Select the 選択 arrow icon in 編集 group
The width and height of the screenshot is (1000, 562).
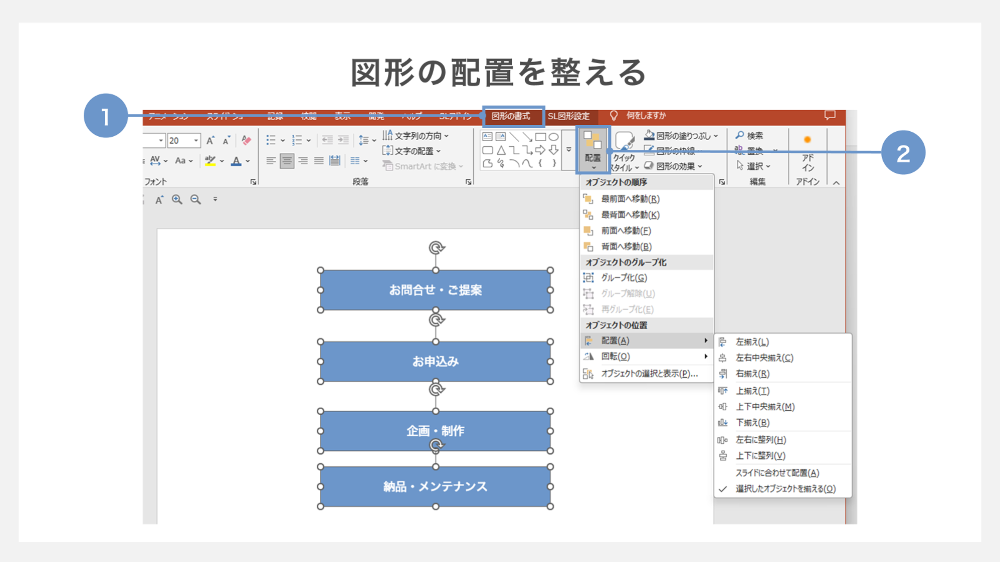741,166
